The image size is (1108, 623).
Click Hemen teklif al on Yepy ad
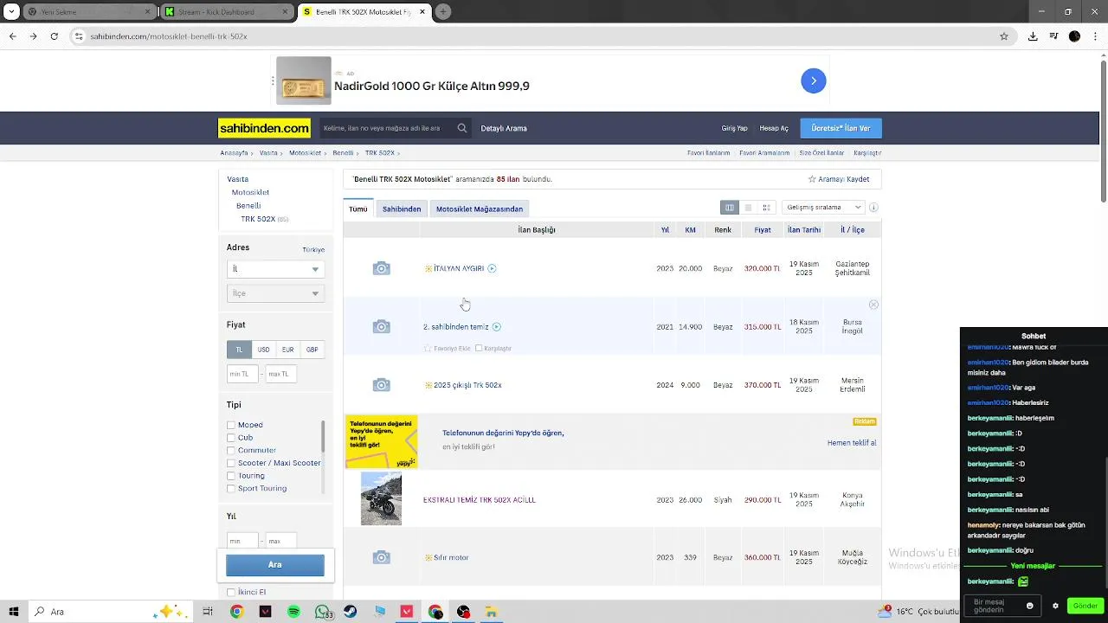(x=852, y=443)
